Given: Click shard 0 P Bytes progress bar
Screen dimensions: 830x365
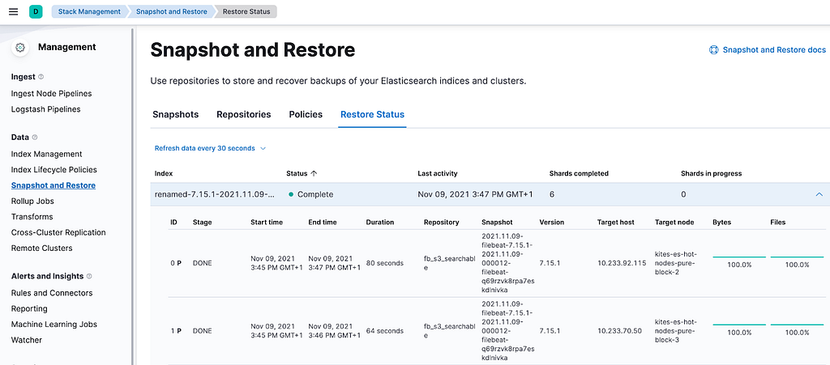Looking at the screenshot, I should (739, 257).
